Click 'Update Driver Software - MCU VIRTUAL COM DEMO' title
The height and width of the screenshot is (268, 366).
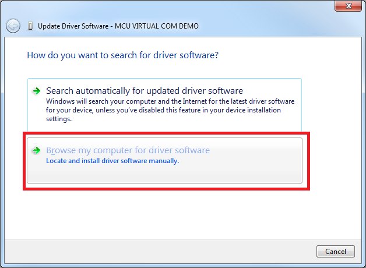[118, 26]
